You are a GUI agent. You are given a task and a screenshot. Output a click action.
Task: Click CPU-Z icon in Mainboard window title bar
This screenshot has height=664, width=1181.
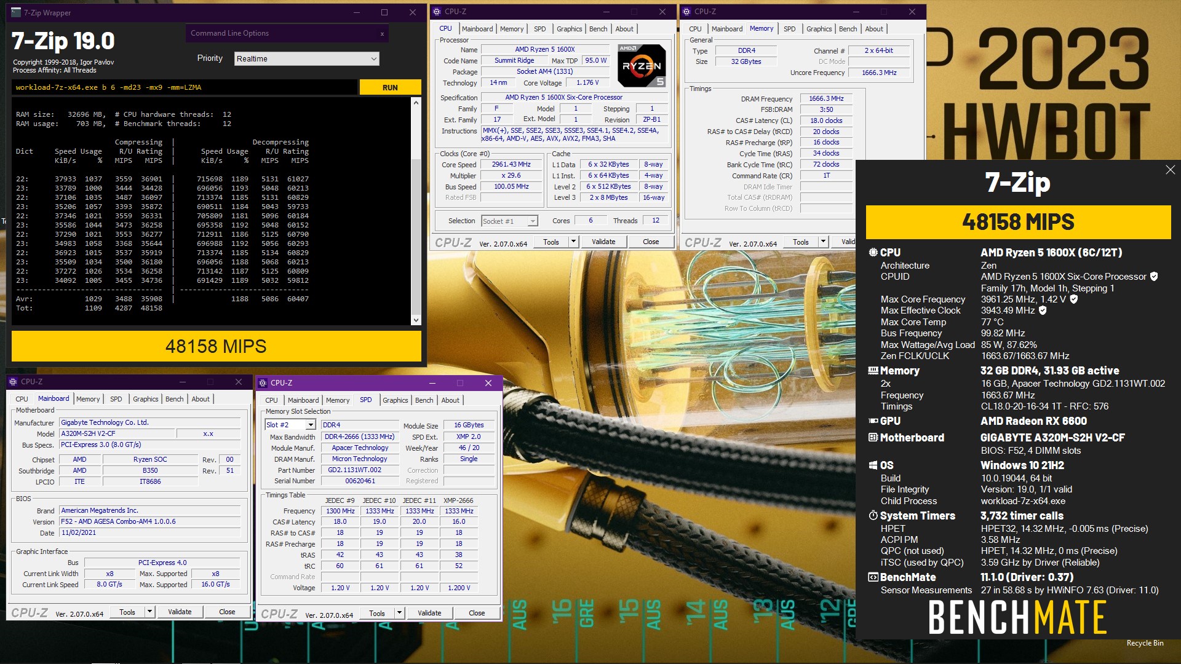pos(13,382)
